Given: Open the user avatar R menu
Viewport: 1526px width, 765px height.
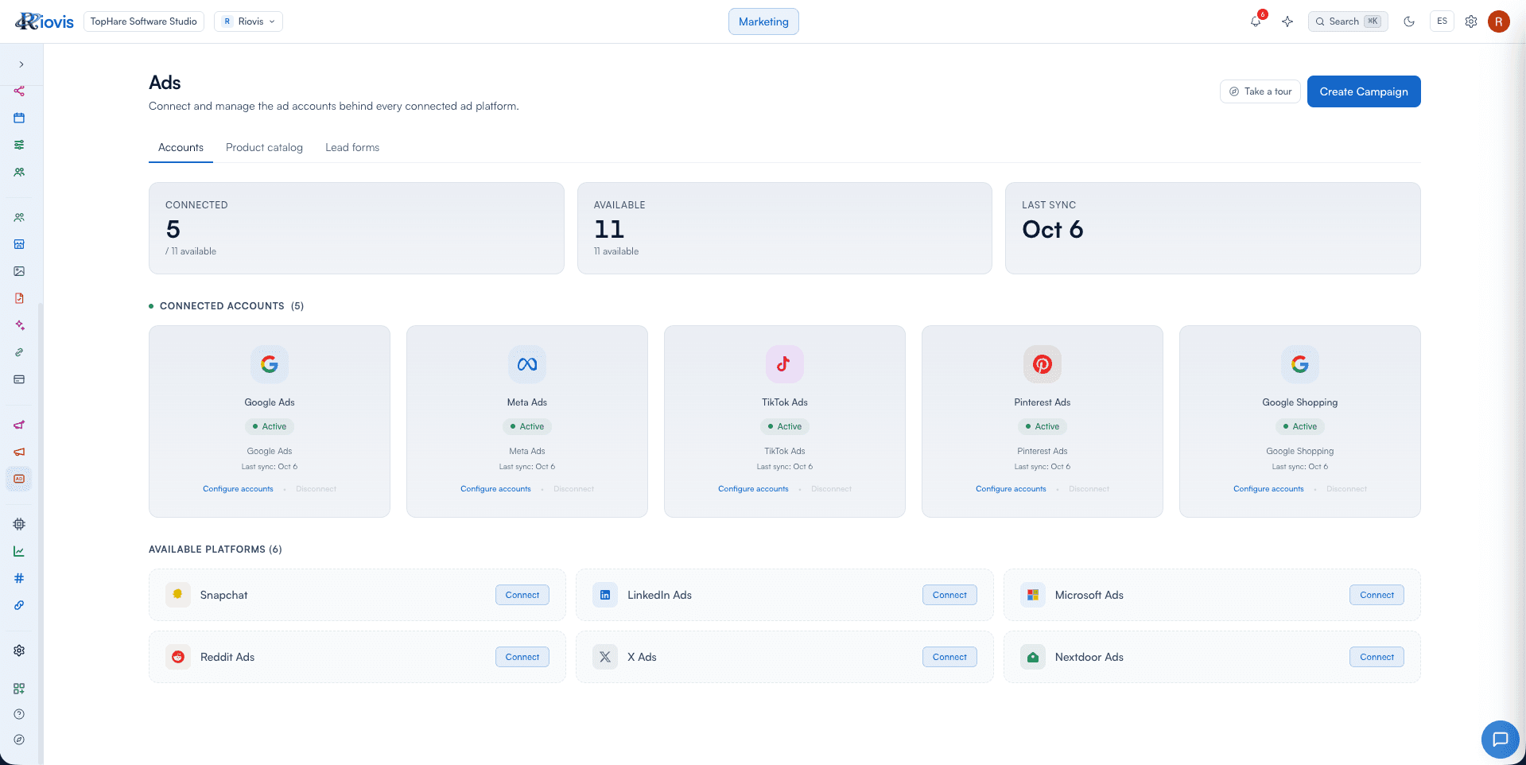Looking at the screenshot, I should pyautogui.click(x=1499, y=21).
